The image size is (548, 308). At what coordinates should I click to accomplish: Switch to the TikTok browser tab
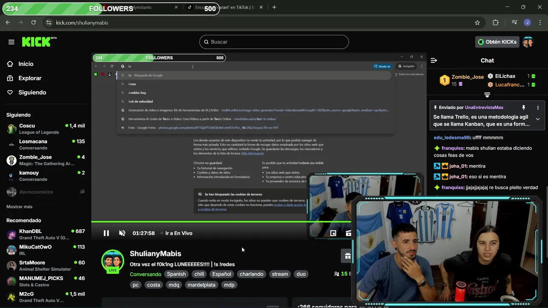[226, 7]
